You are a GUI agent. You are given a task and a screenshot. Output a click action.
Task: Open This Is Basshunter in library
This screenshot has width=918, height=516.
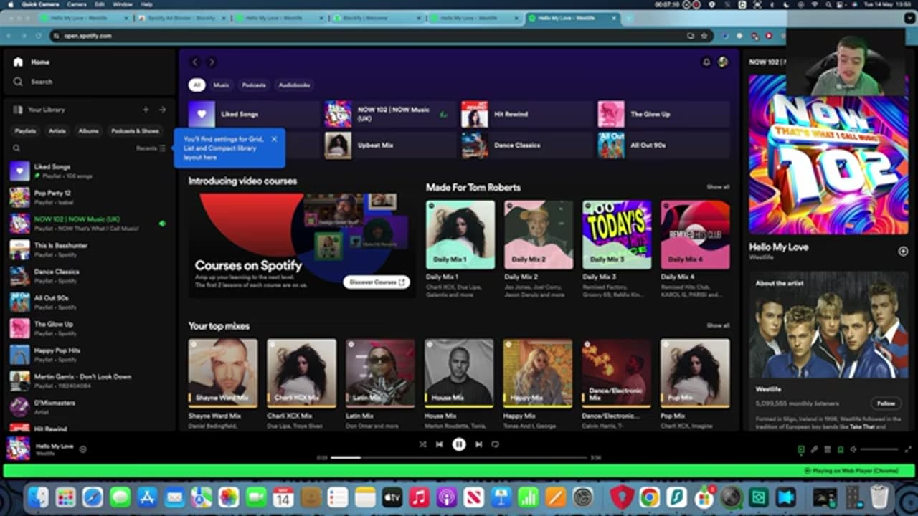point(90,249)
